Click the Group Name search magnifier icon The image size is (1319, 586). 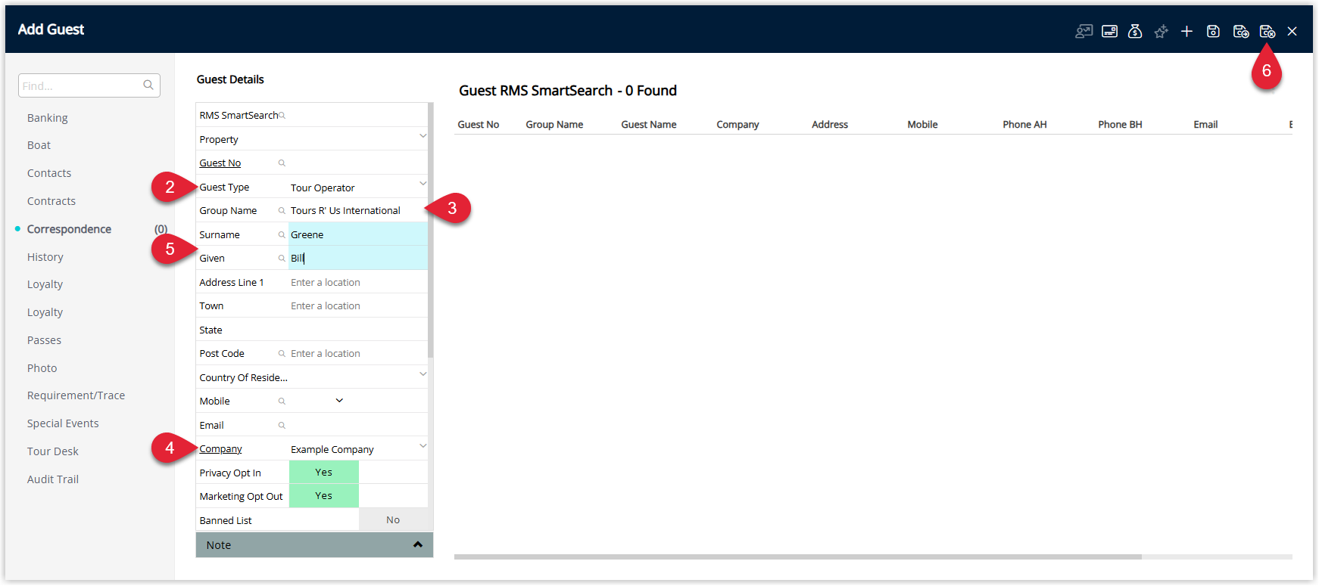point(282,211)
